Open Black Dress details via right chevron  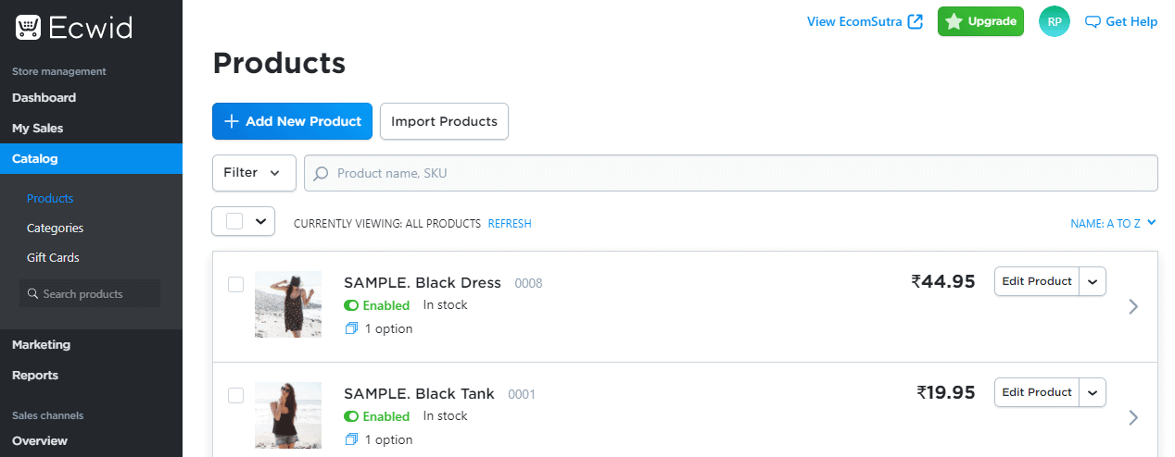pyautogui.click(x=1133, y=307)
